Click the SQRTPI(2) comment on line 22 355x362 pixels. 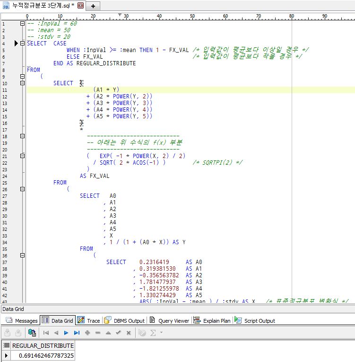(217, 162)
